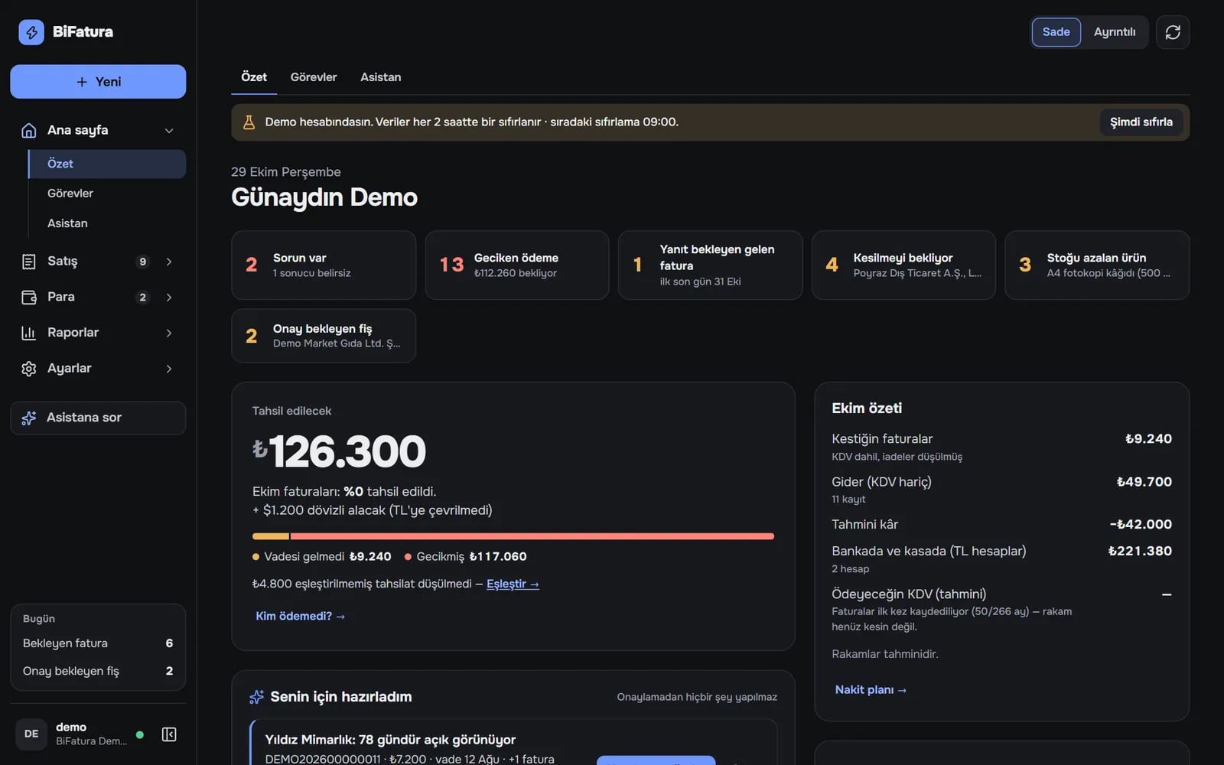
Task: Click the refresh icon in the top bar
Action: point(1173,32)
